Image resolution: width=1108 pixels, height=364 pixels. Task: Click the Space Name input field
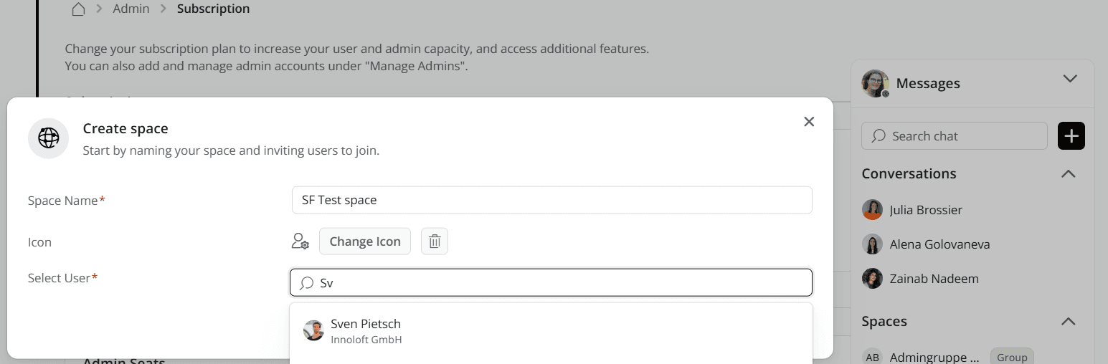[x=551, y=200]
